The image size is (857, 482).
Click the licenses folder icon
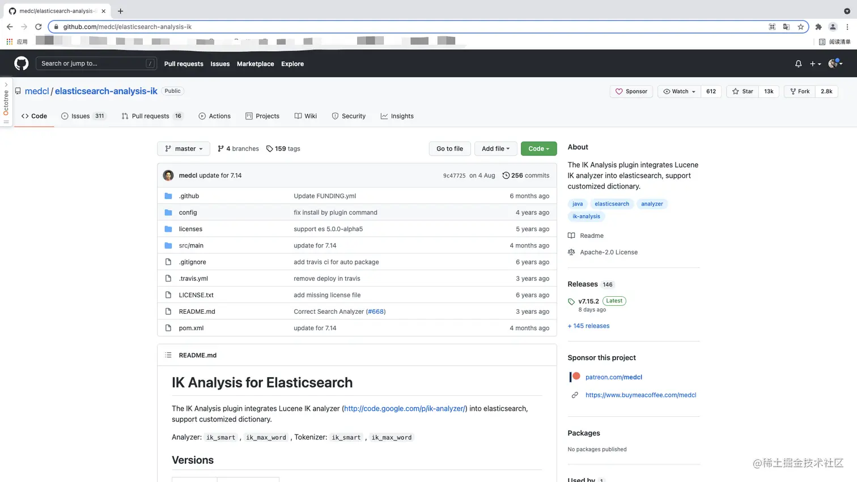tap(168, 229)
